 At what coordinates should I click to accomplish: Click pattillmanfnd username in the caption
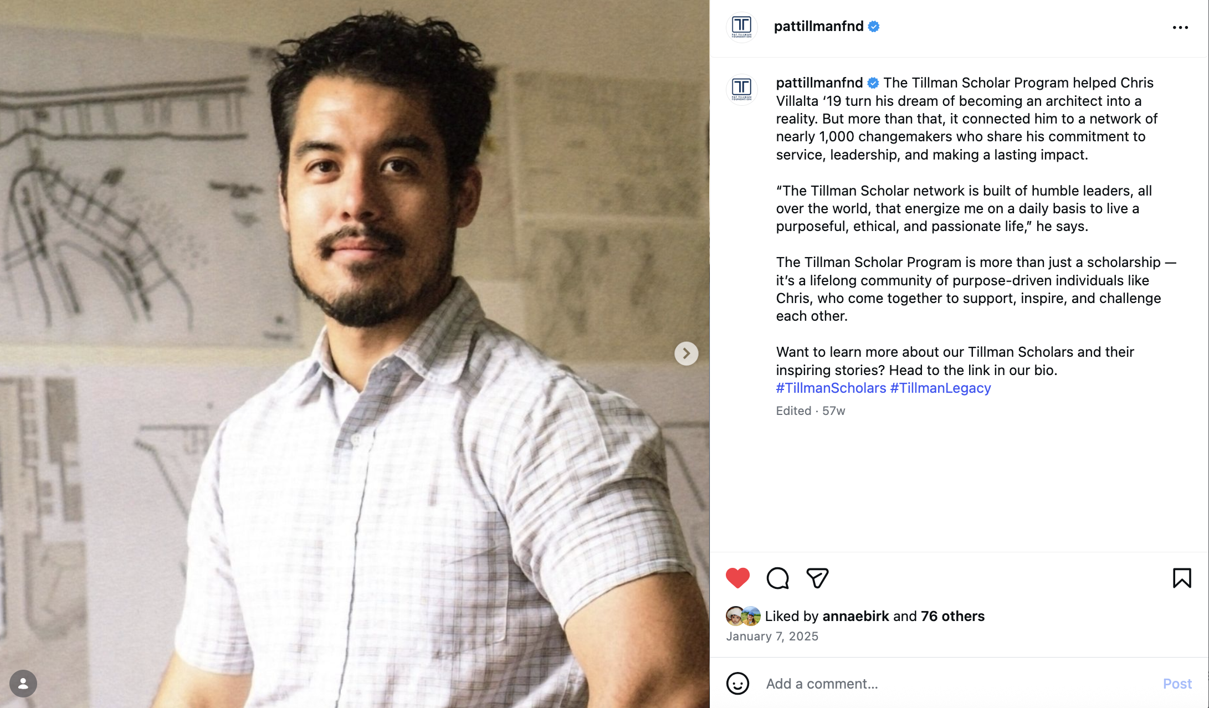(819, 83)
